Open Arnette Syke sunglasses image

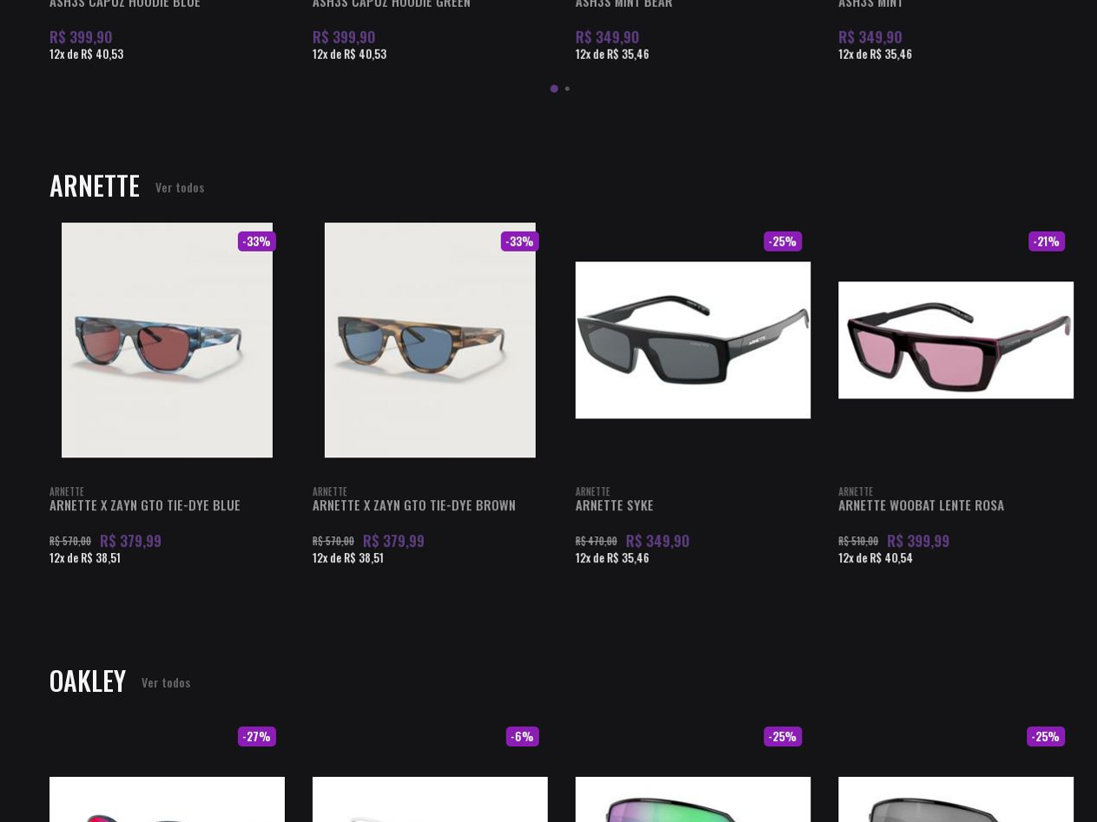click(x=693, y=340)
